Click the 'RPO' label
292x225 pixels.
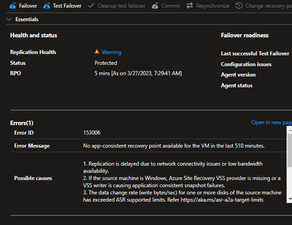click(16, 73)
